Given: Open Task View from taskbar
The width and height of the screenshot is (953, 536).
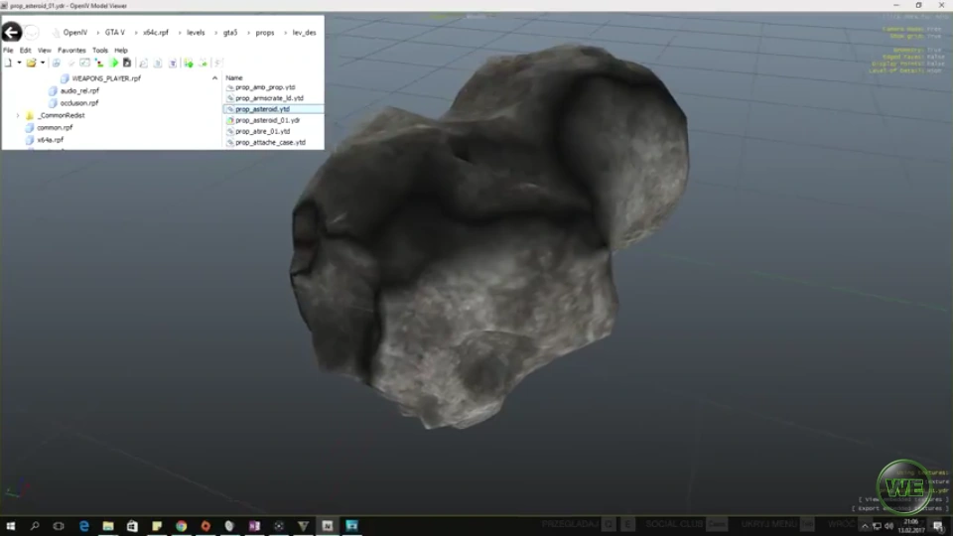Looking at the screenshot, I should pos(59,526).
